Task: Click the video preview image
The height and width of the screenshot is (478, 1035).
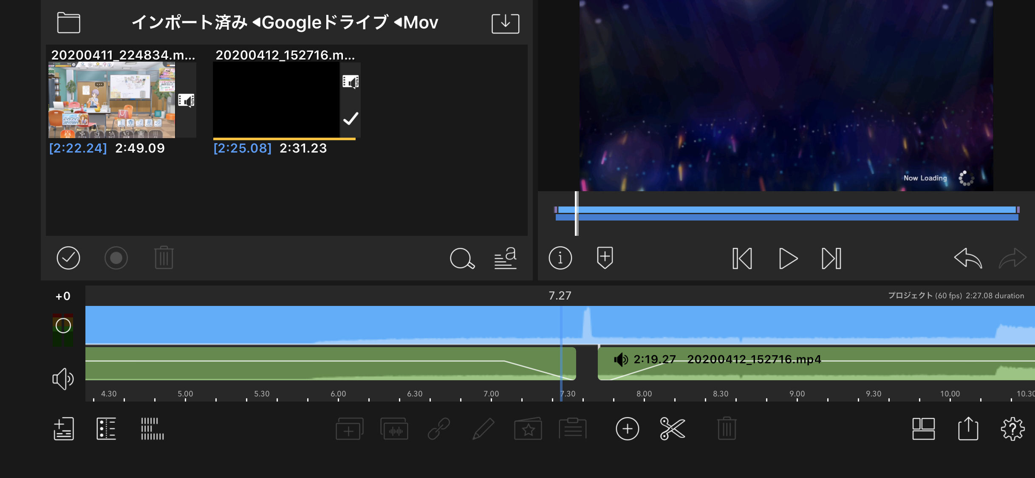Action: coord(786,96)
